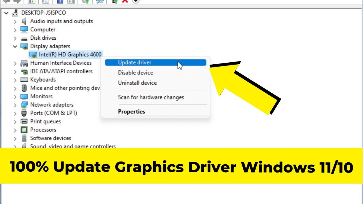
Task: Click the monitor icon beside Computer
Action: click(x=24, y=29)
